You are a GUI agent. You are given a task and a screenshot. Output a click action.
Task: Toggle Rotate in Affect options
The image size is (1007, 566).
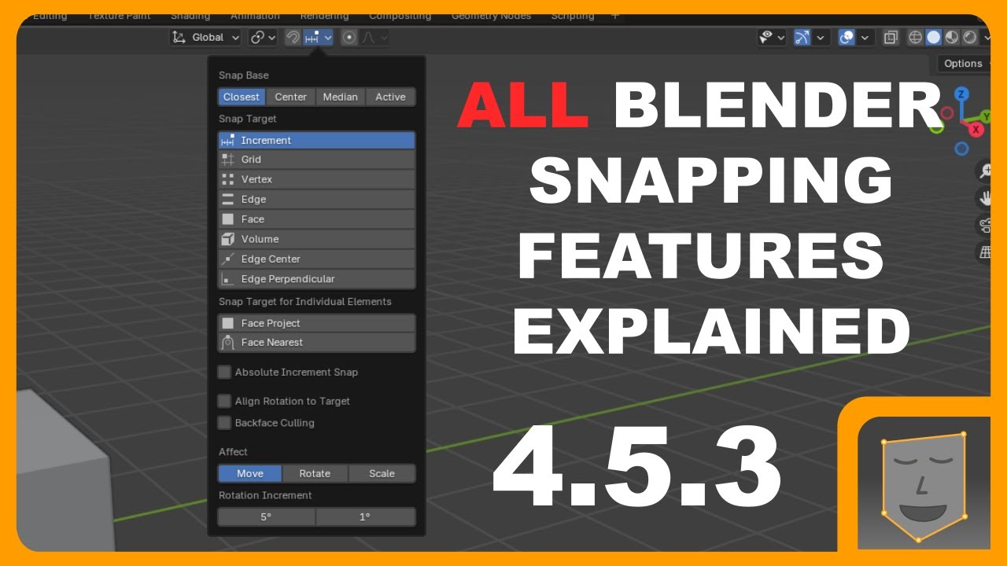tap(315, 473)
